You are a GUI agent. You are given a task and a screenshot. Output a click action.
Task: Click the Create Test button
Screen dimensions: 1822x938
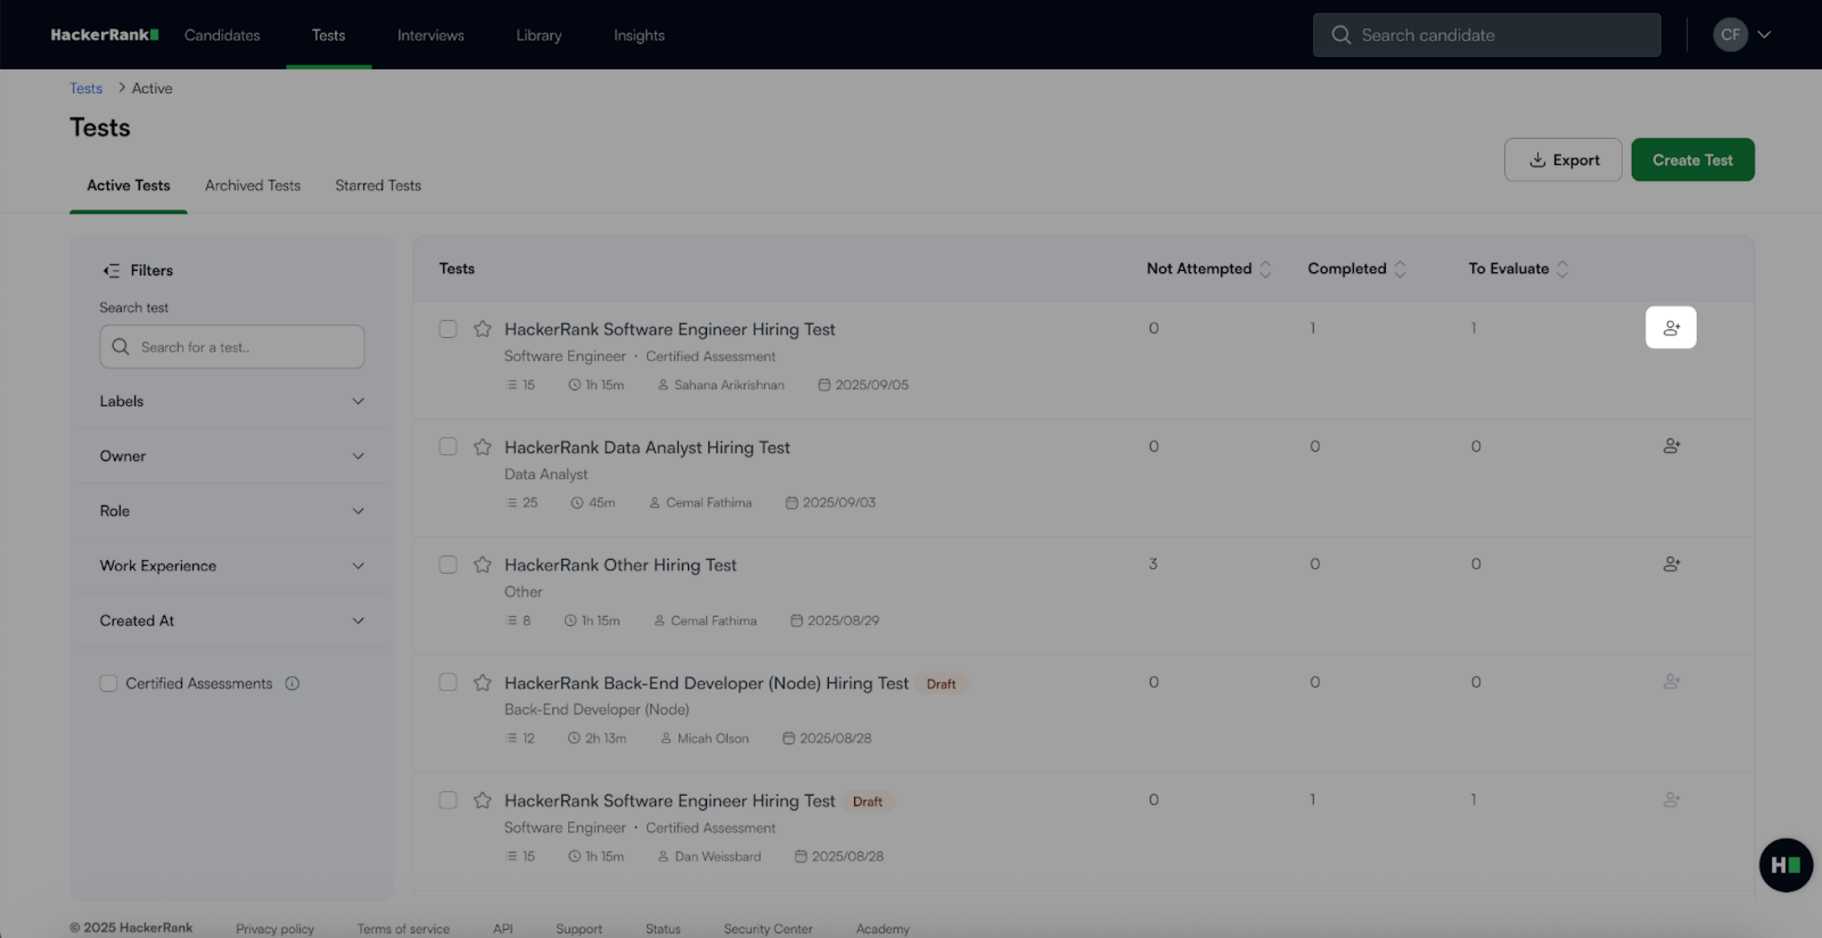click(1692, 160)
